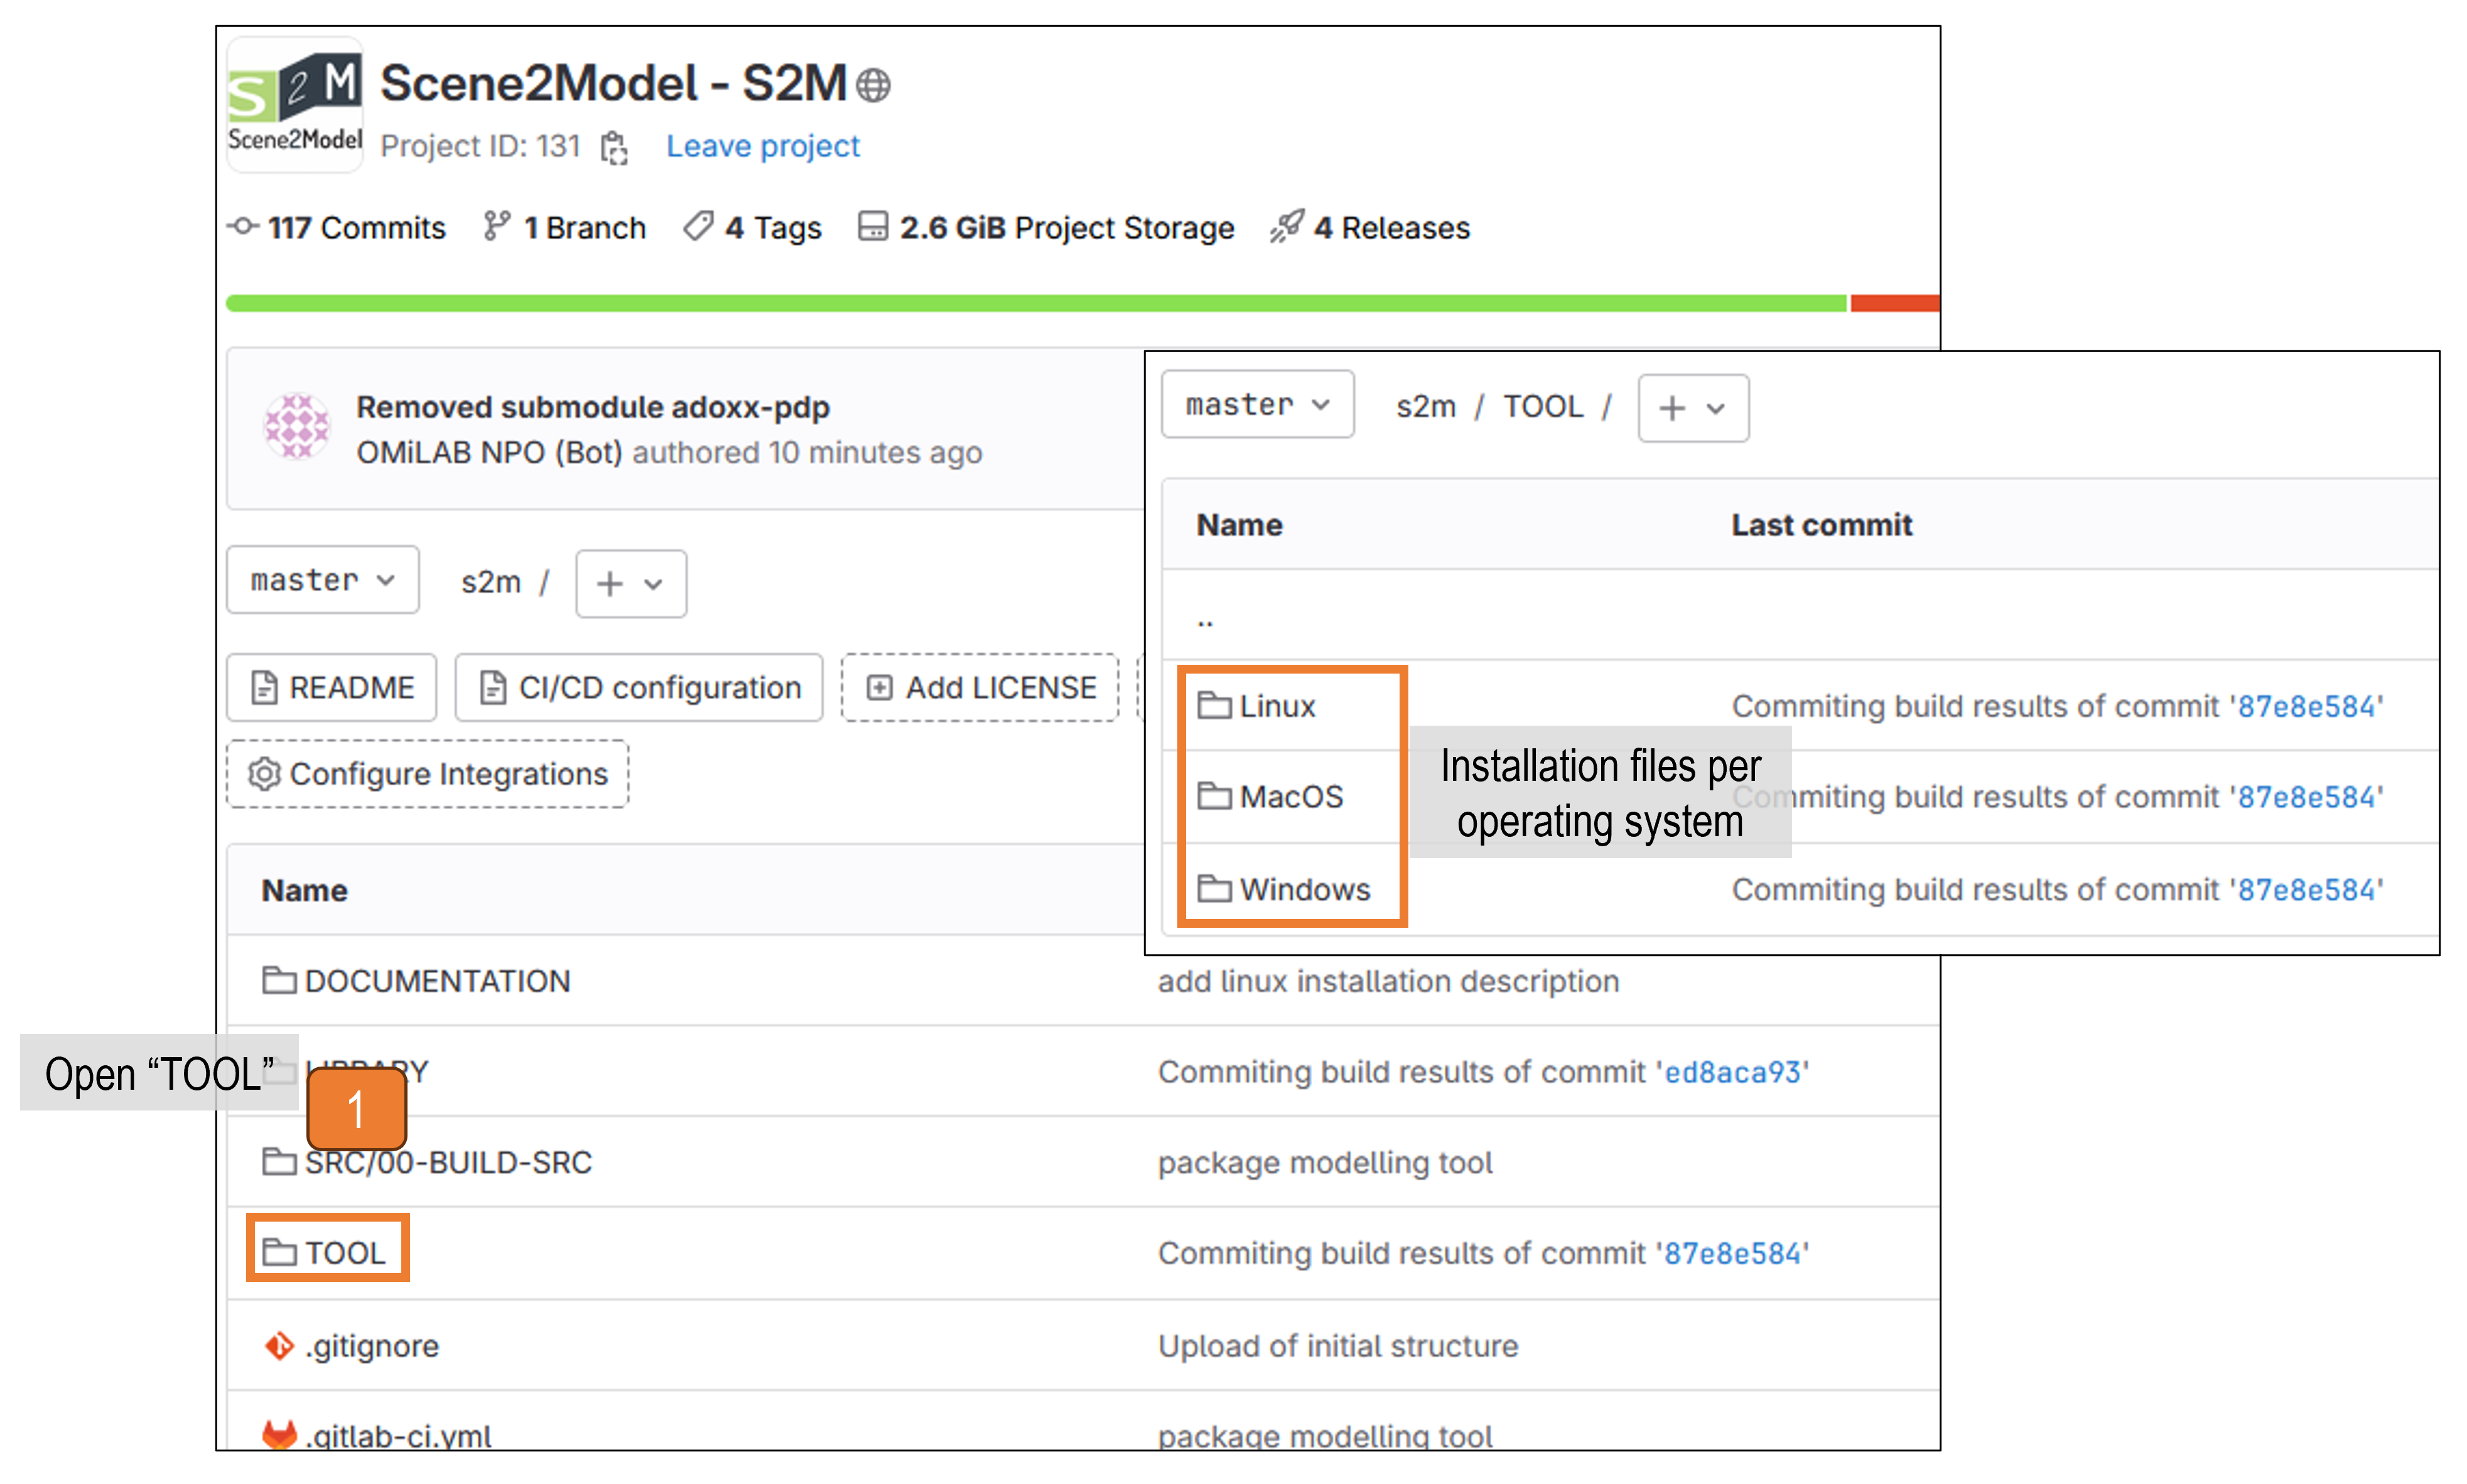Screen dimensions: 2467x1484
Task: Open the DOCUMENTATION folder
Action: pos(437,981)
